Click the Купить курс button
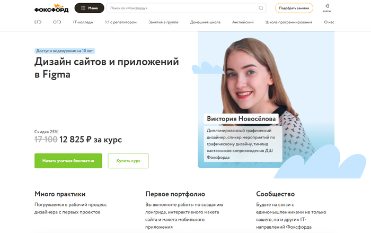The image size is (371, 233). pos(128,161)
